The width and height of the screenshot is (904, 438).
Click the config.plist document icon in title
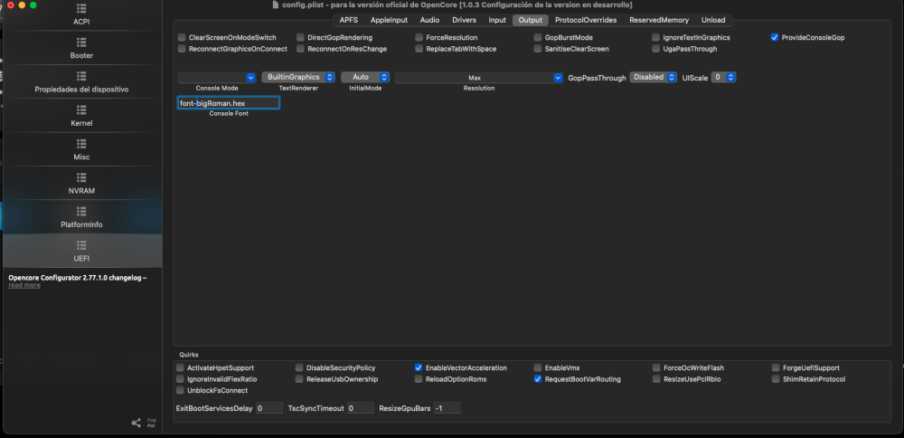[276, 5]
